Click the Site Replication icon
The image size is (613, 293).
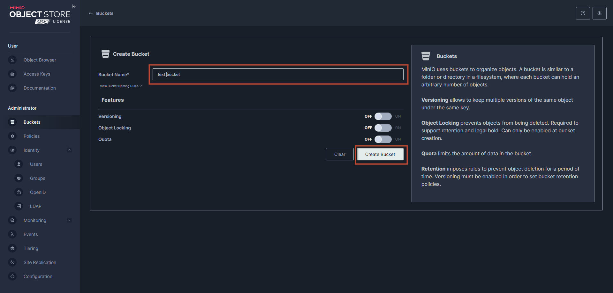coord(12,262)
